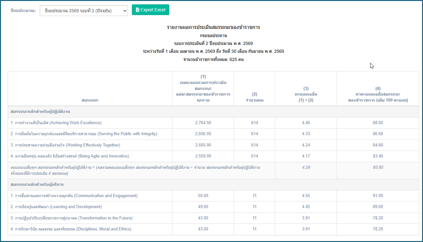The width and height of the screenshot is (423, 242).
Task: Click column header (1) ผลคะแนนรวมการประเมิน
Action: coord(203,88)
